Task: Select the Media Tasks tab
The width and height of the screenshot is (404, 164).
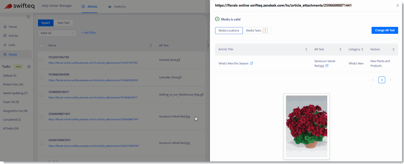Action: pyautogui.click(x=257, y=31)
